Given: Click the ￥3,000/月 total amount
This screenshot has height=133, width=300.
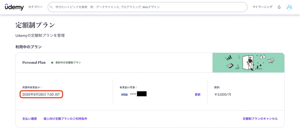Looking at the screenshot, I should click(x=223, y=95).
